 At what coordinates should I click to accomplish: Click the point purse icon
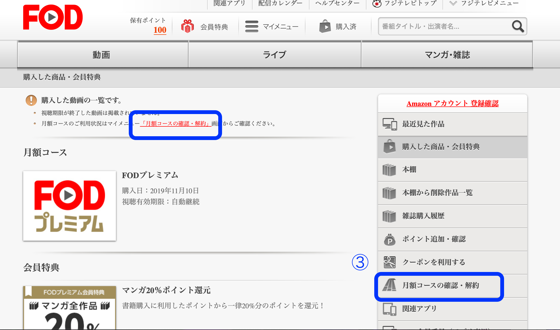click(x=390, y=239)
